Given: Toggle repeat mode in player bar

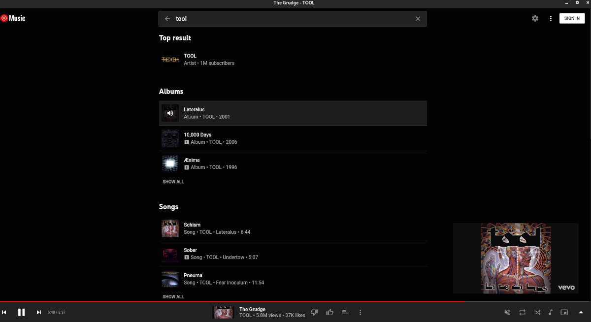Looking at the screenshot, I should (x=522, y=312).
